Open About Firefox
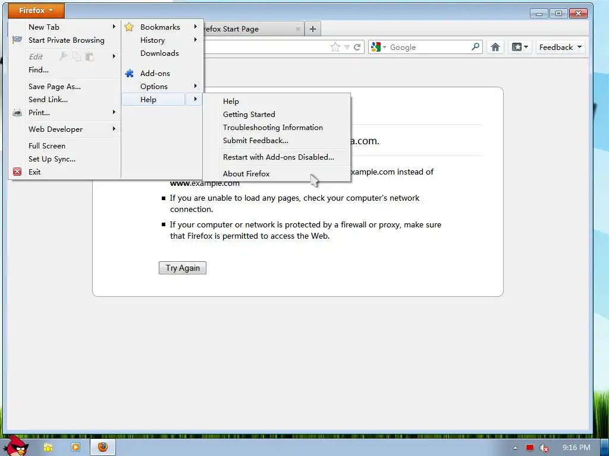This screenshot has width=609, height=456. 246,174
